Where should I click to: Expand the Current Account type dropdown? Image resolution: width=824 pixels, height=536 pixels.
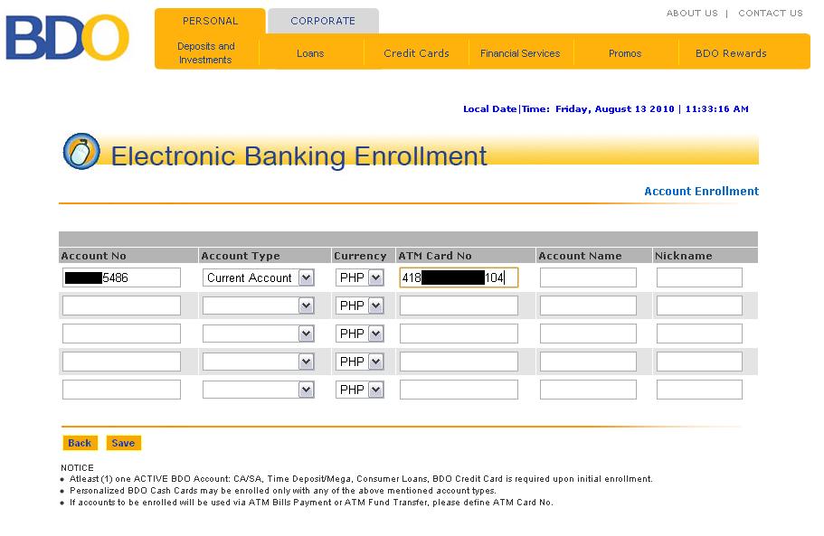(306, 277)
